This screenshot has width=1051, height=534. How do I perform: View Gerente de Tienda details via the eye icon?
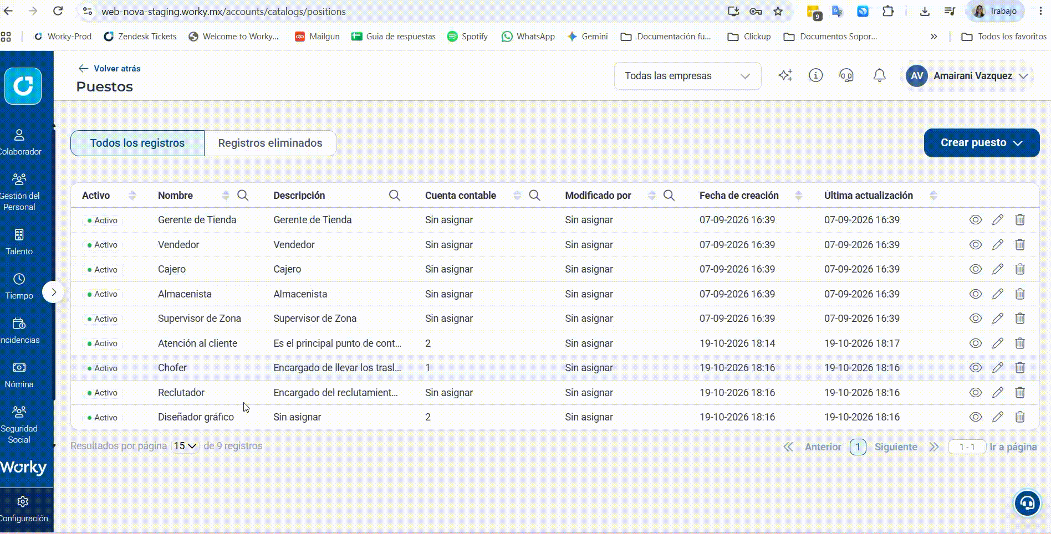[x=975, y=220]
